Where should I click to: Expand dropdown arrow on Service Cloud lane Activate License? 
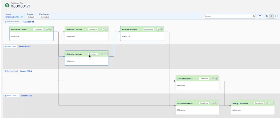tap(217, 79)
